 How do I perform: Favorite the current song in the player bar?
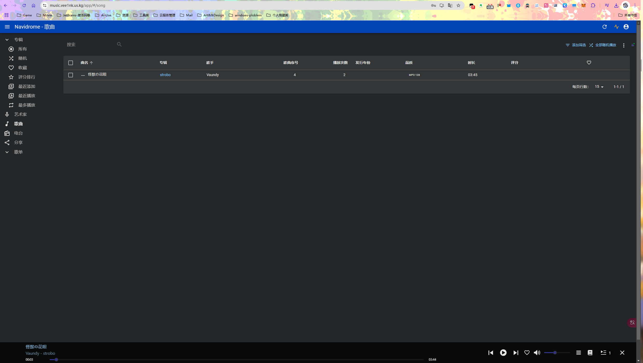pos(527,352)
